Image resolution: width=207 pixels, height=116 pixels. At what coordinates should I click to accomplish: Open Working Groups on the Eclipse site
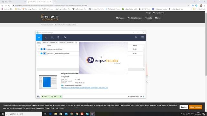point(135,18)
